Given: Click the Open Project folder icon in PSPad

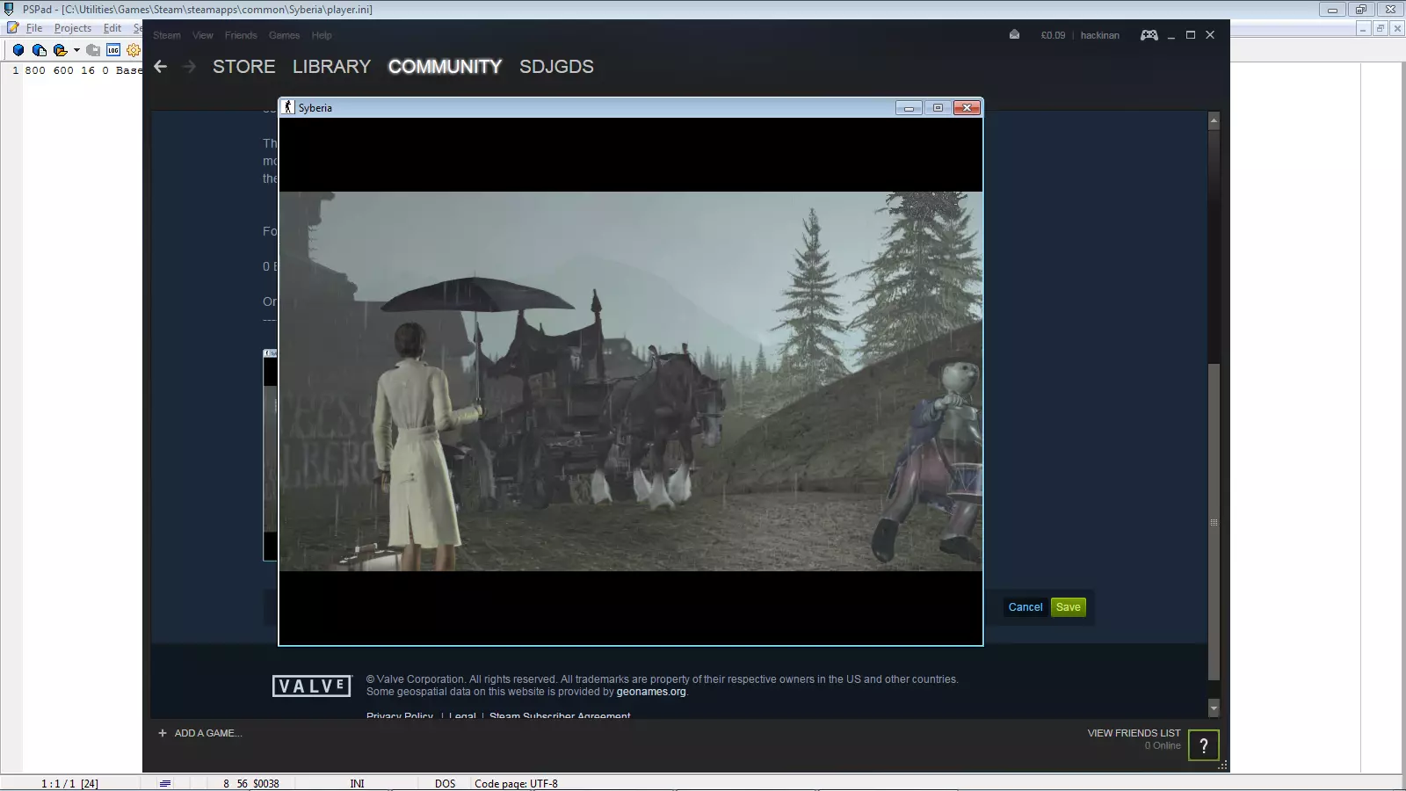Looking at the screenshot, I should pyautogui.click(x=60, y=50).
